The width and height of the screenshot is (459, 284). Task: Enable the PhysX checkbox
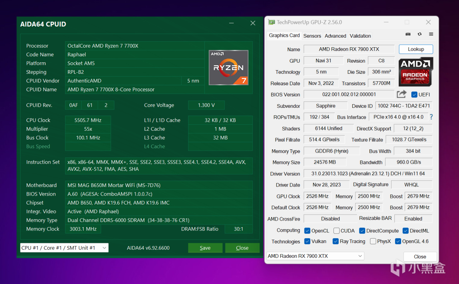[373, 241]
